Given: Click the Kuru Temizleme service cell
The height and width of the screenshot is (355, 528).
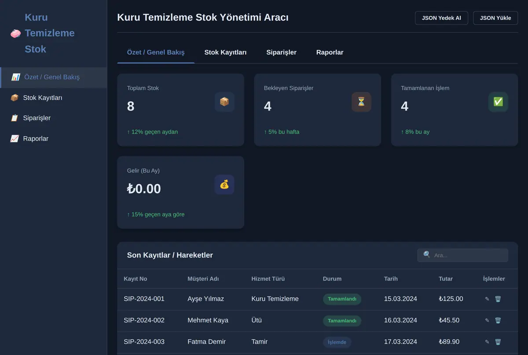Looking at the screenshot, I should click(x=275, y=299).
